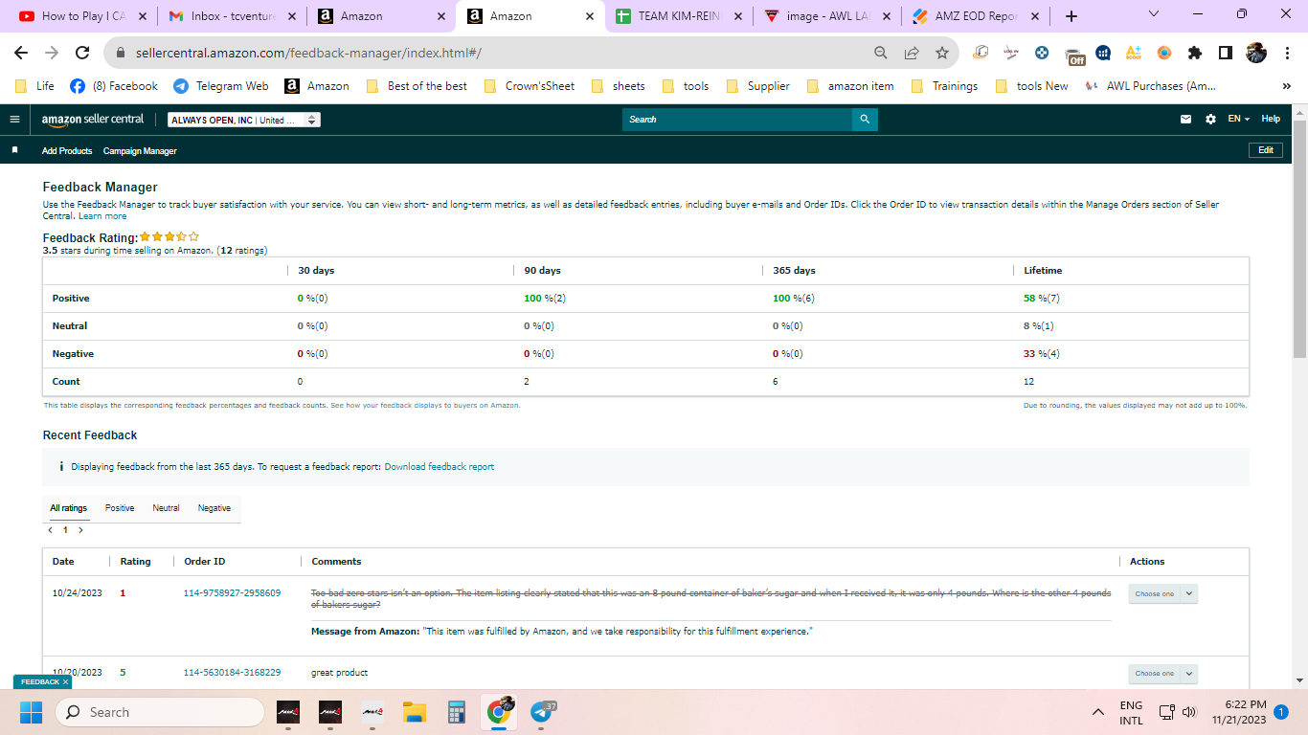Screen dimensions: 1308x735
Task: Open the Seller Central hamburger menu
Action: 14,120
